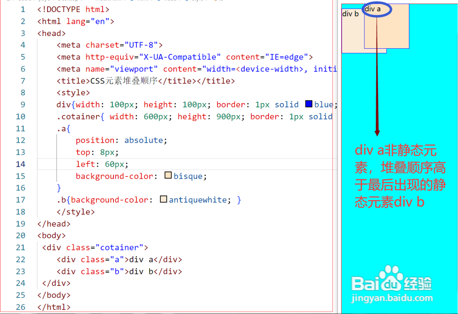Image resolution: width=458 pixels, height=314 pixels.
Task: Click the div a box in preview
Action: click(386, 26)
